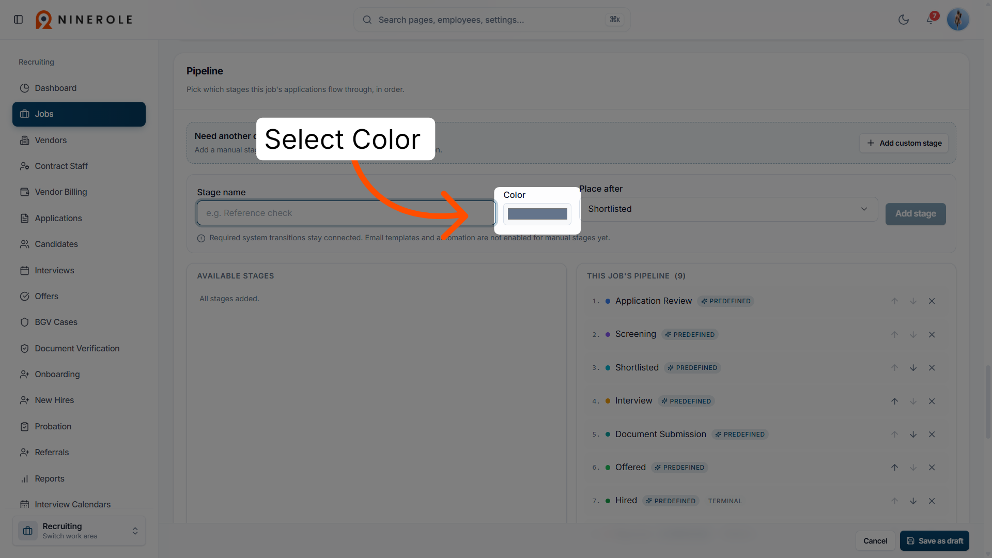Open Interviews section
992x558 pixels.
click(x=79, y=270)
